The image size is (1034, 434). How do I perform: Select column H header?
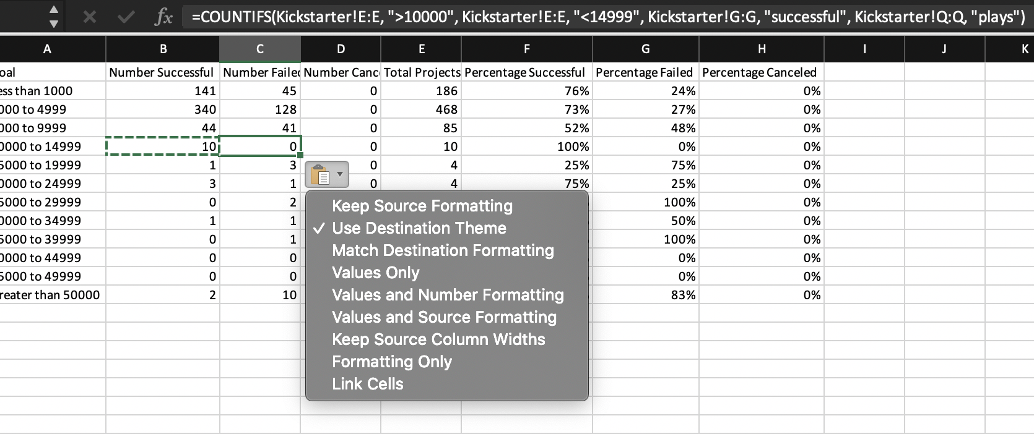762,49
